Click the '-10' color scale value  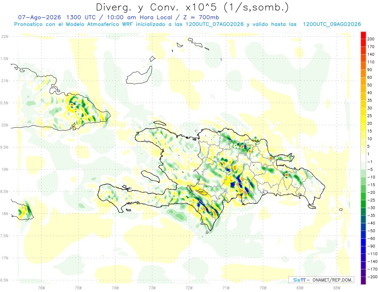click(371, 177)
